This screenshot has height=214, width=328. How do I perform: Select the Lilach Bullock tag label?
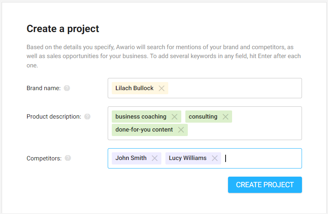135,88
